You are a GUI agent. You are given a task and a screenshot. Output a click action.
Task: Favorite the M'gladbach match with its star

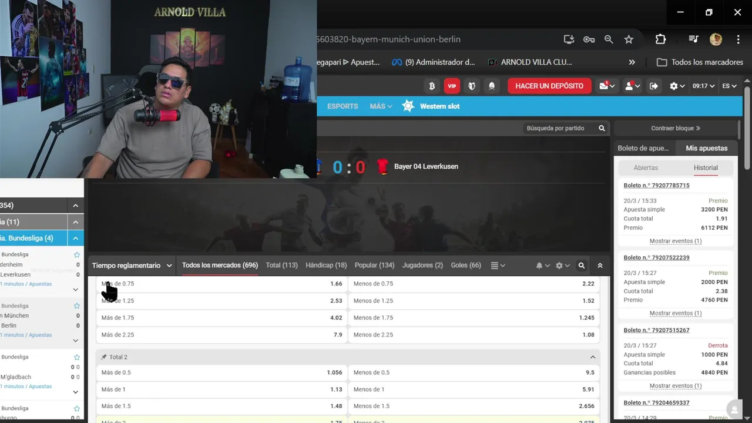pos(76,357)
